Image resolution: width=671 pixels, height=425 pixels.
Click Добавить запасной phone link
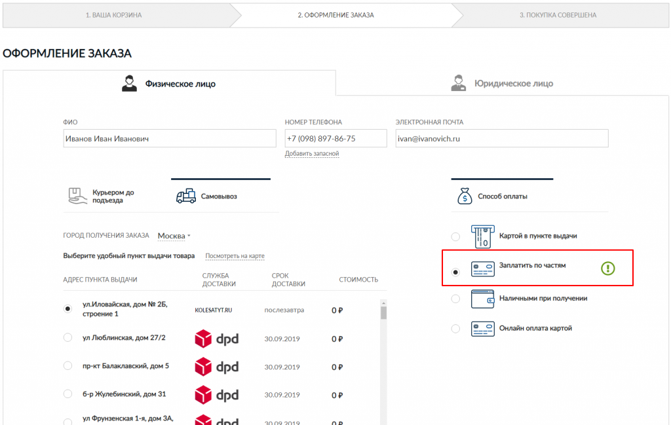pos(312,154)
